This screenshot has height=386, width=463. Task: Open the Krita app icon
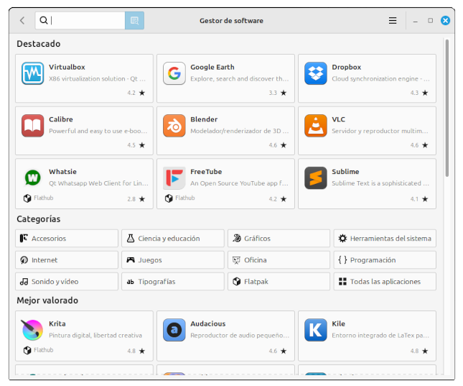pyautogui.click(x=33, y=330)
